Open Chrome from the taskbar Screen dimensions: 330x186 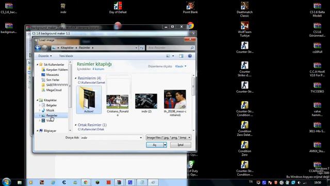[86, 182]
